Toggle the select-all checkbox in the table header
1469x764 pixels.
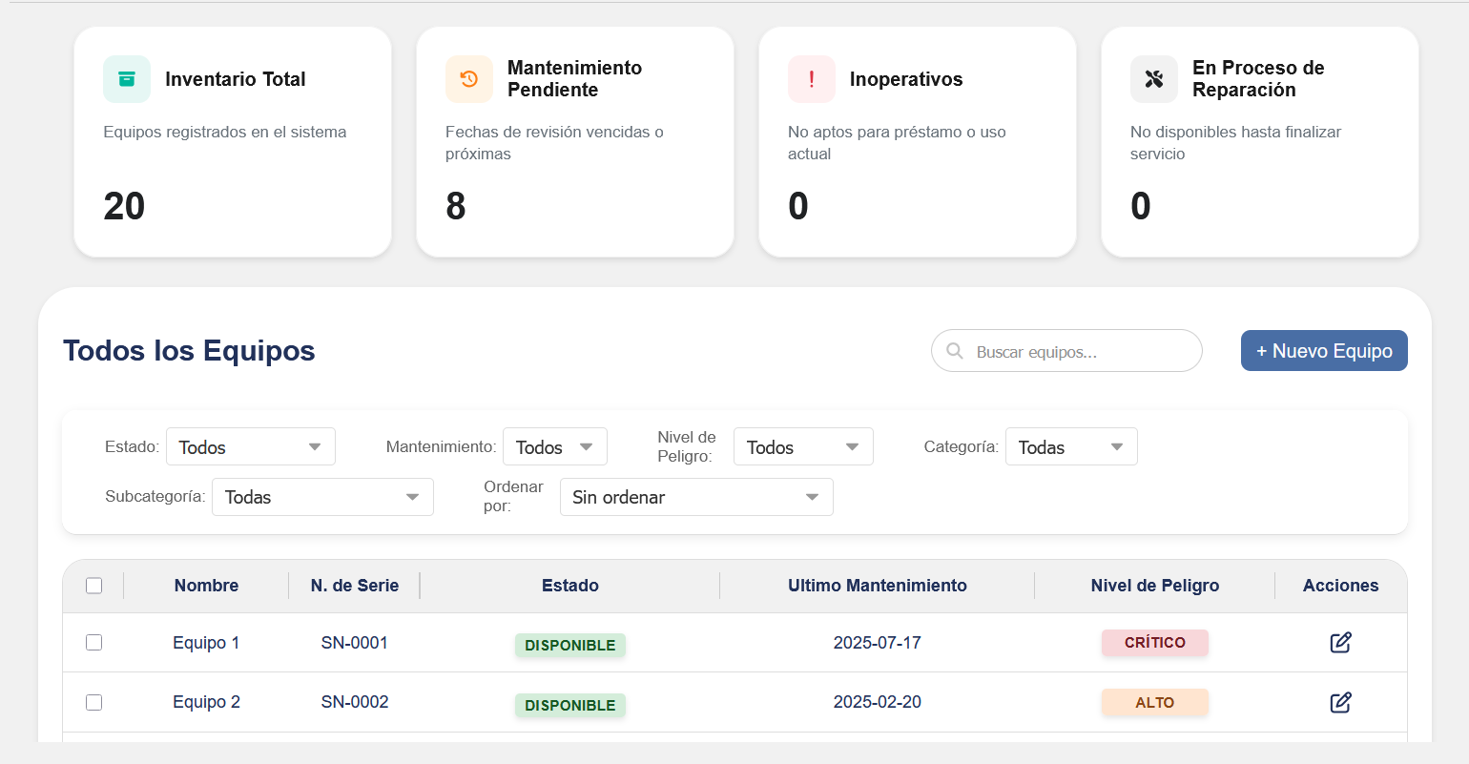93,585
